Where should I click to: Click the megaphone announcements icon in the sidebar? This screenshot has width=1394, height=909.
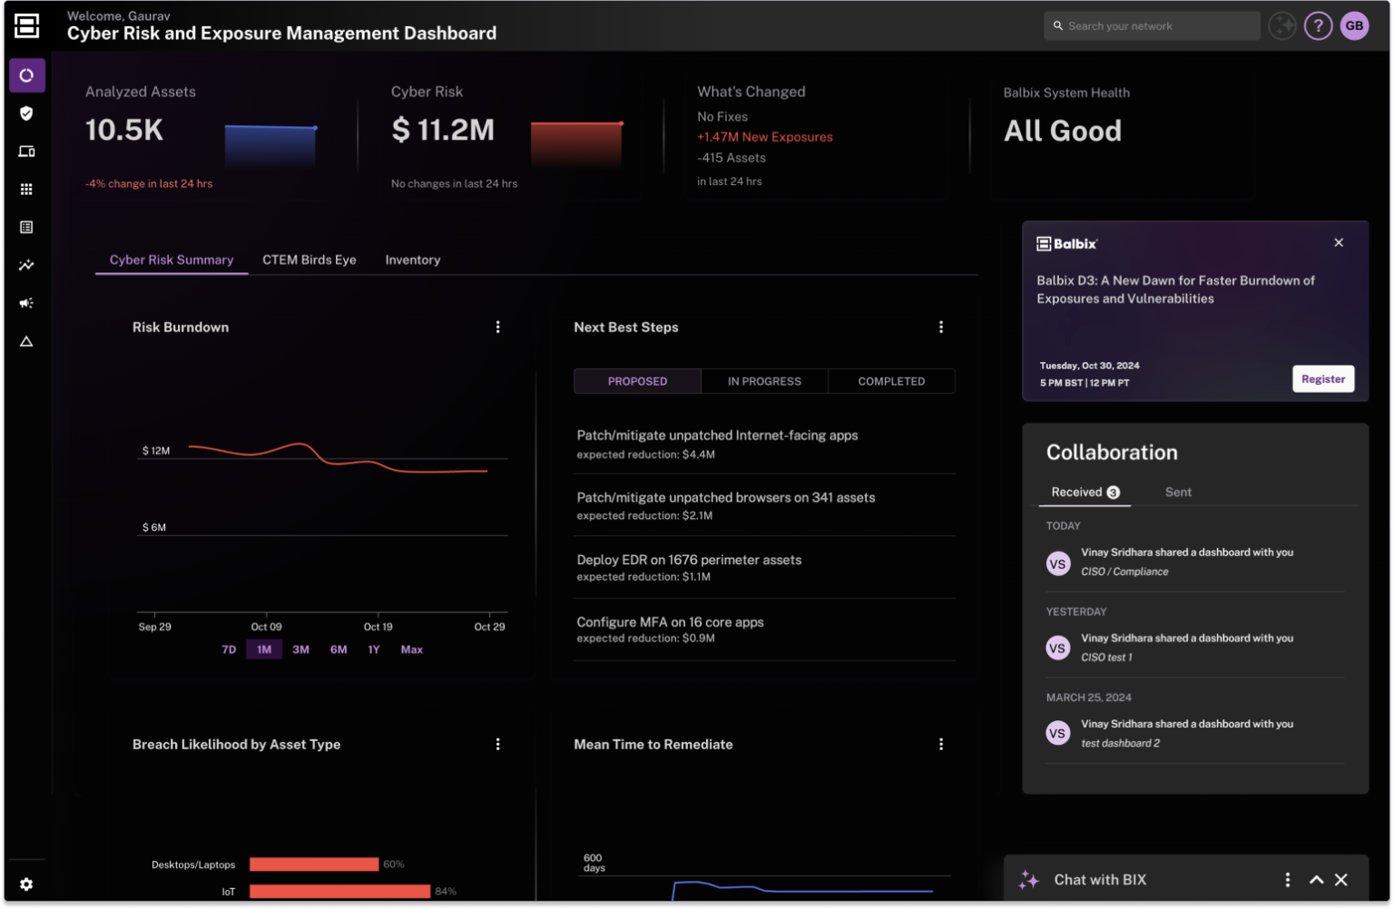pyautogui.click(x=26, y=303)
